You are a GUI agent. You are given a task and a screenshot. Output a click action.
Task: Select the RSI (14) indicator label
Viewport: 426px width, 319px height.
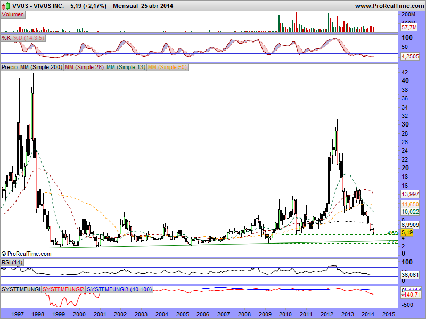tap(12, 262)
